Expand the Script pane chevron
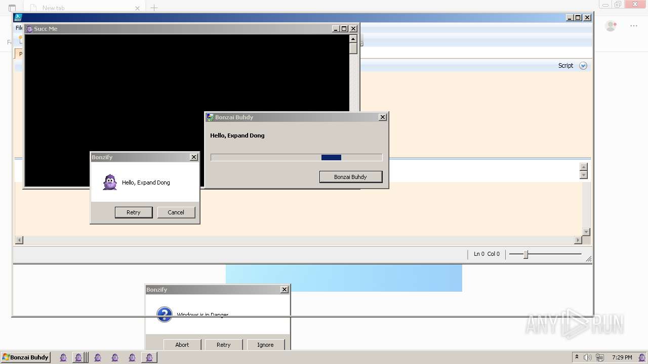 coord(583,66)
